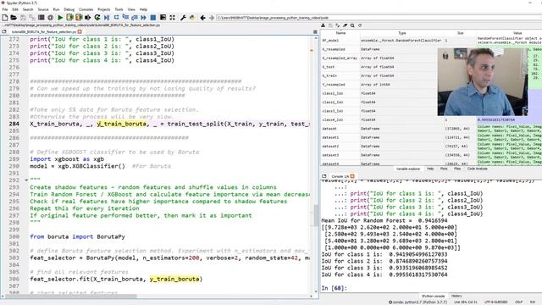Switch to the Help pane tab
The image size is (542, 305).
[x=430, y=169]
